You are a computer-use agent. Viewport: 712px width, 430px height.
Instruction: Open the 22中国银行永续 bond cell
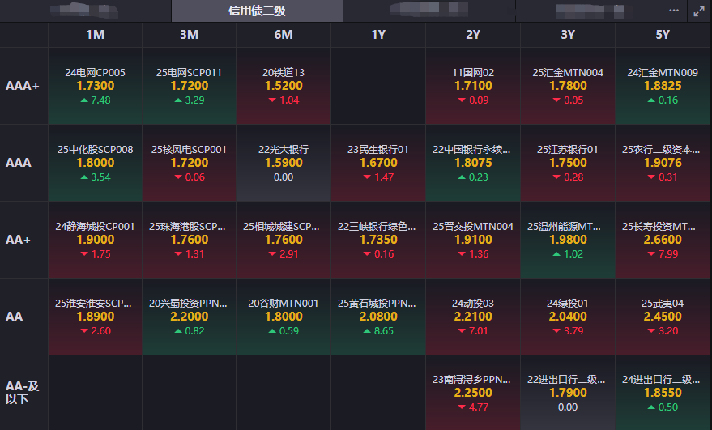(473, 163)
